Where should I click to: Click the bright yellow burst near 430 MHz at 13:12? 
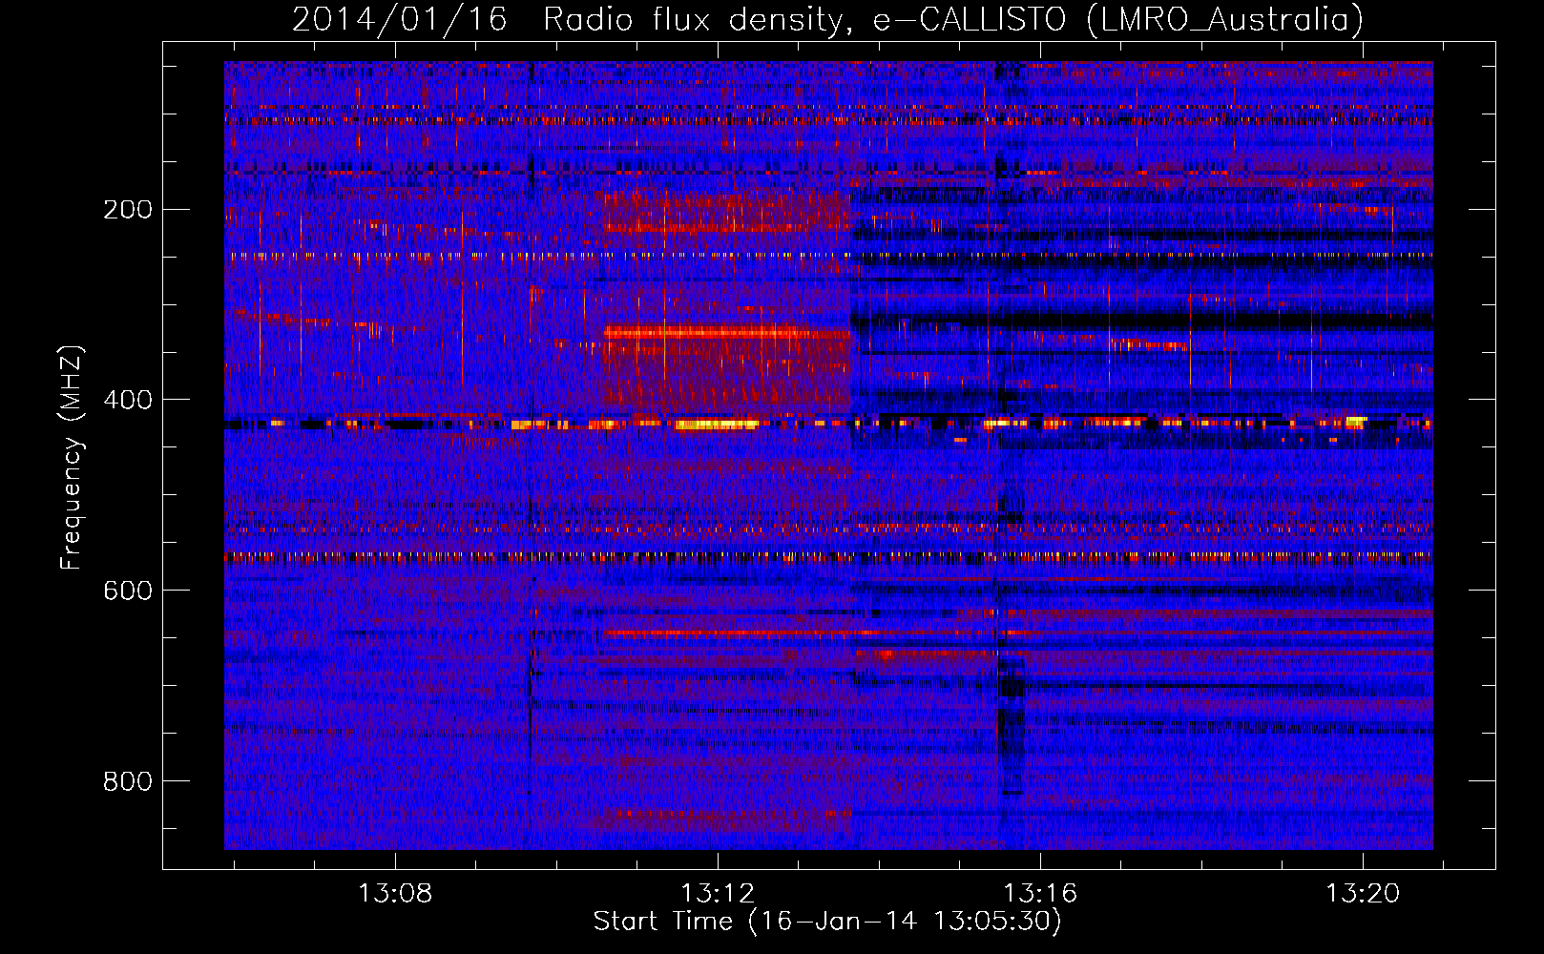click(x=718, y=425)
